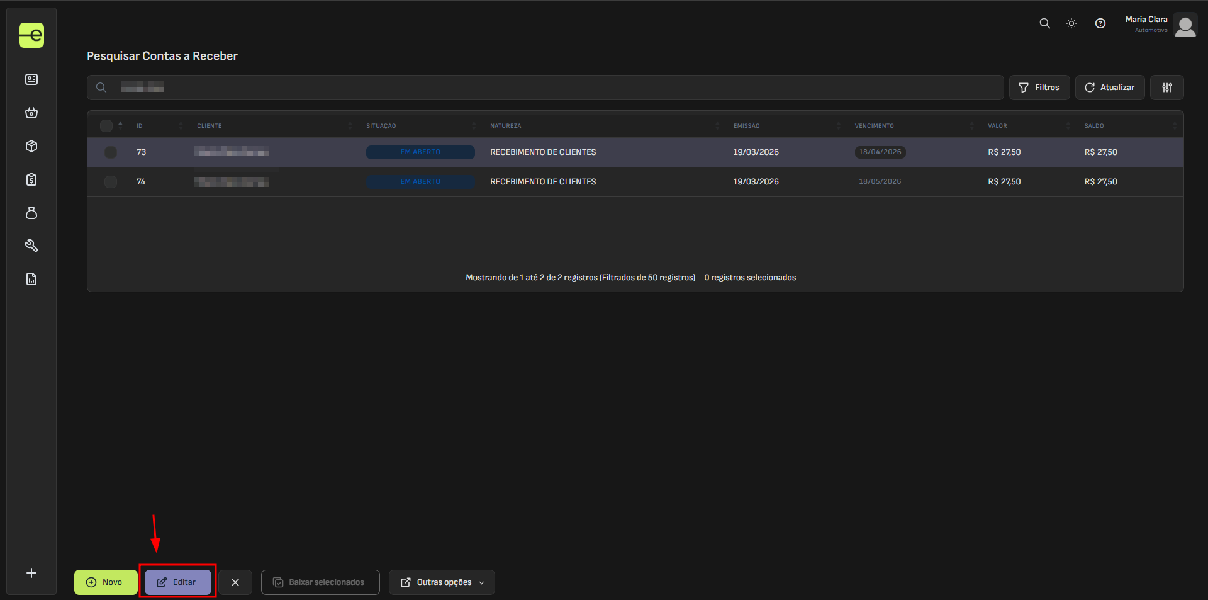Image resolution: width=1208 pixels, height=600 pixels.
Task: Click the package box sidebar icon
Action: click(31, 146)
